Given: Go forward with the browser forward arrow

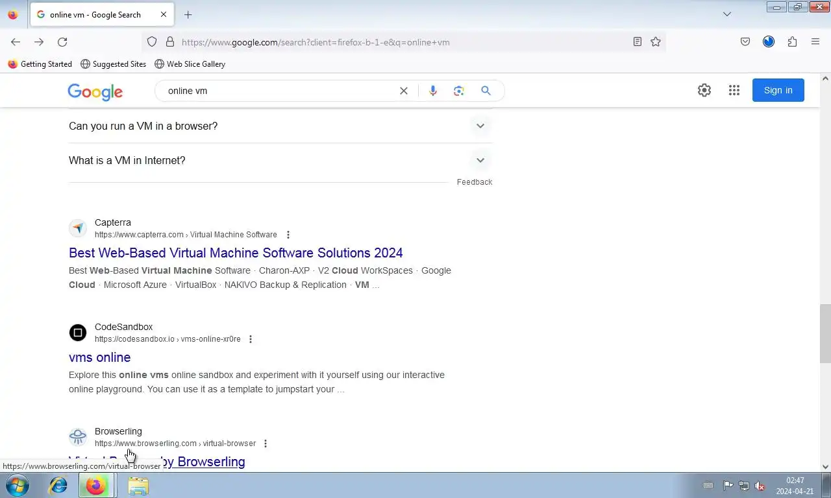Looking at the screenshot, I should [x=39, y=42].
